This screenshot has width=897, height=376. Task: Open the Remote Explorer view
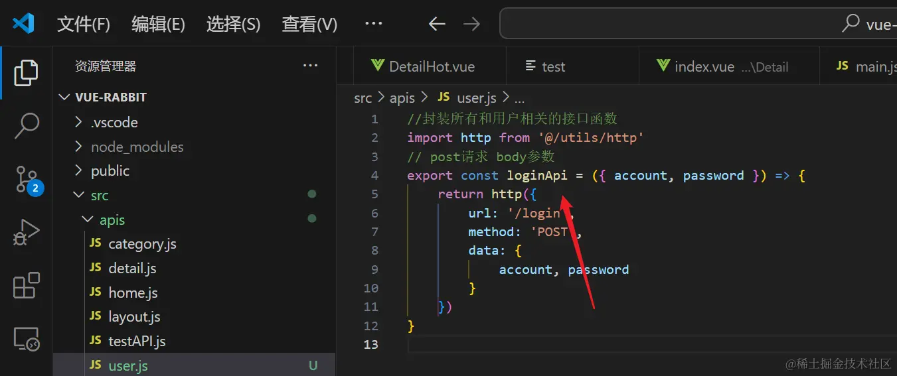point(26,339)
